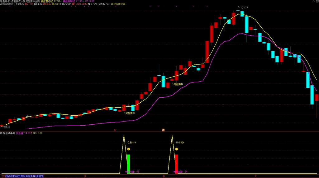Screen dimensions: 319x178
Task: Click the panel layout icon beside the diamond
Action: pyautogui.click(x=317, y=1)
